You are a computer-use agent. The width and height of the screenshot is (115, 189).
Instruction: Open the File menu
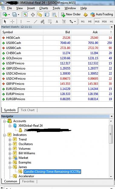[9, 8]
